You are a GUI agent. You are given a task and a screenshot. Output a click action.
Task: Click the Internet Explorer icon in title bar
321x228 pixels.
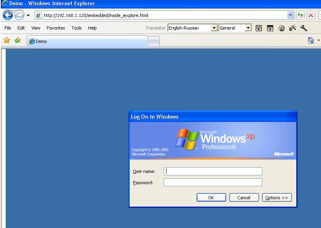coord(5,3)
